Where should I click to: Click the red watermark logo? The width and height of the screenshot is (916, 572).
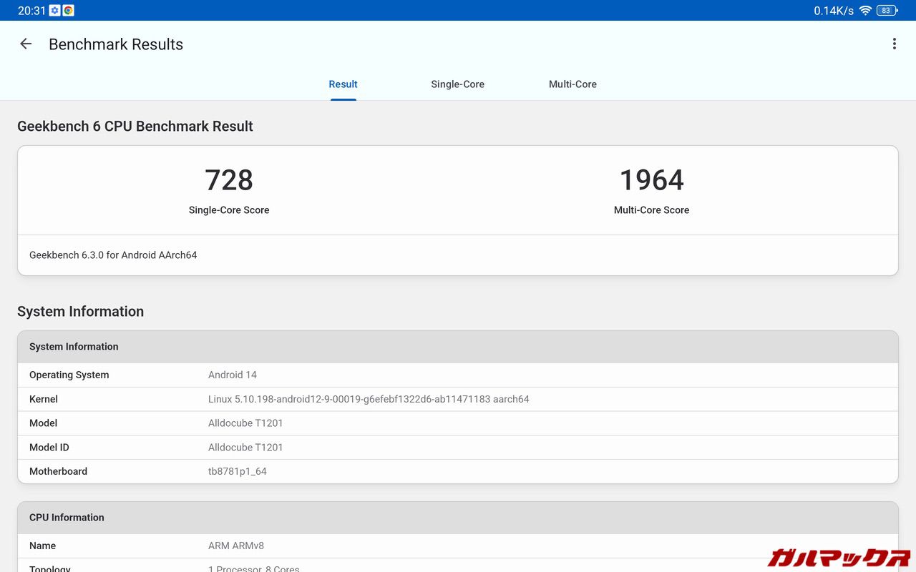click(838, 557)
